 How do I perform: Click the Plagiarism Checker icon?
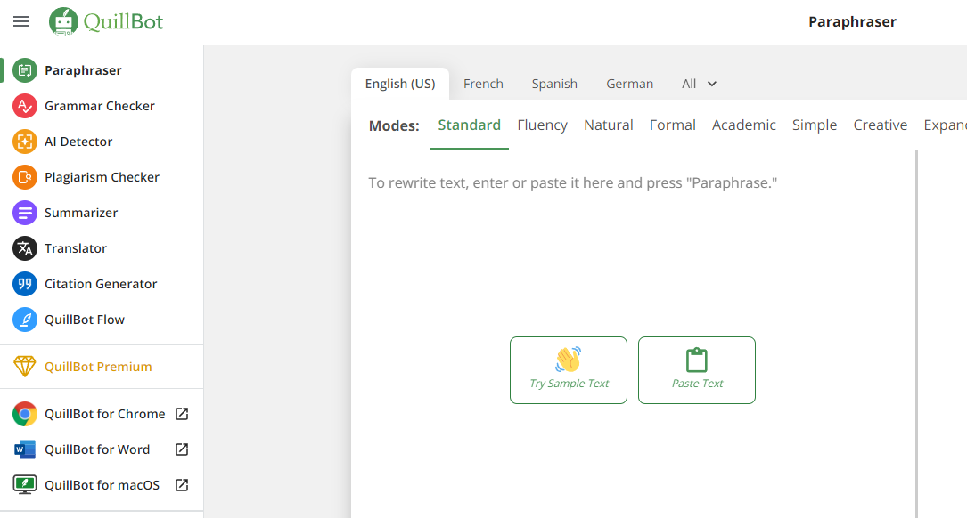click(x=25, y=177)
